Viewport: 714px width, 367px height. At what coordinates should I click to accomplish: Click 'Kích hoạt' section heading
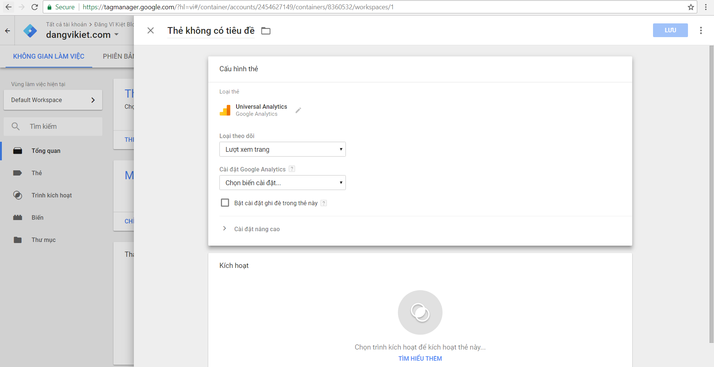tap(234, 265)
